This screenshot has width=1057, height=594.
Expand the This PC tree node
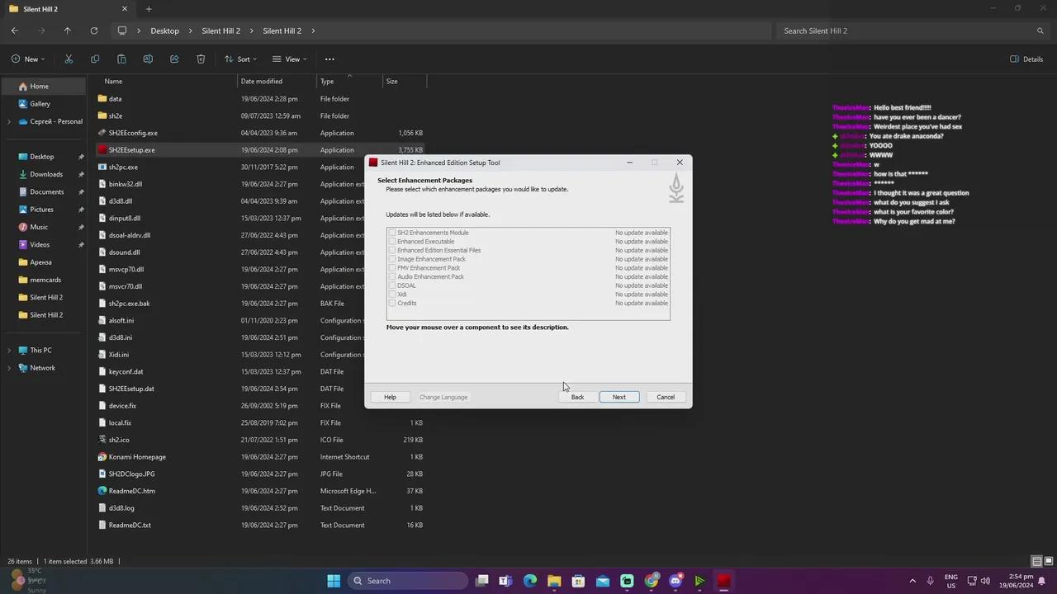(9, 351)
